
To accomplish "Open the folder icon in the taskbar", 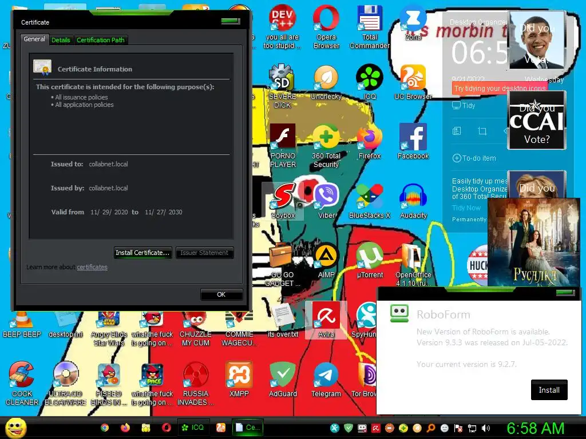I will 146,428.
